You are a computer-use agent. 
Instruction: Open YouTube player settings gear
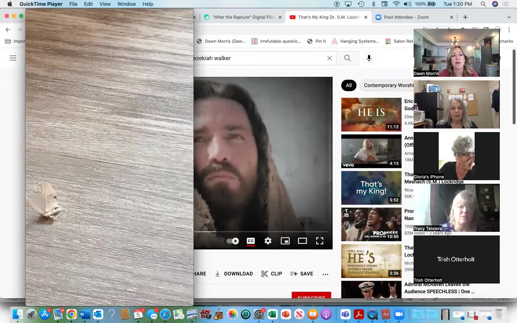point(268,241)
